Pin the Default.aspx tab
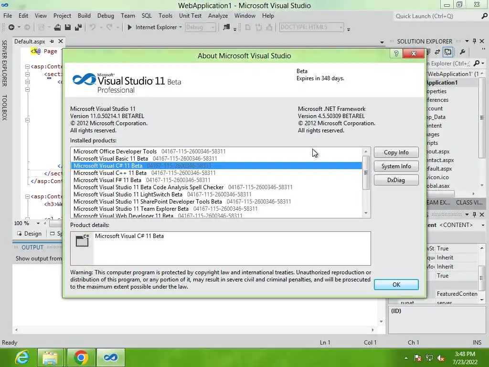This screenshot has height=367, width=489. point(52,41)
